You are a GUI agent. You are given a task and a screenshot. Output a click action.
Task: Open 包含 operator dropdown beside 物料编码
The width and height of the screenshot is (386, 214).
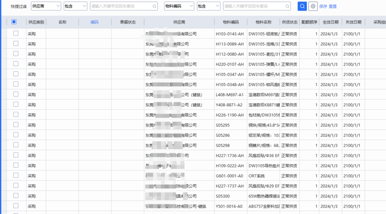pos(208,6)
